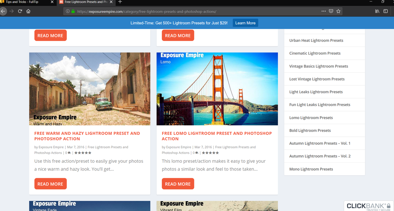Click star rating on Lomo post

(x=210, y=153)
